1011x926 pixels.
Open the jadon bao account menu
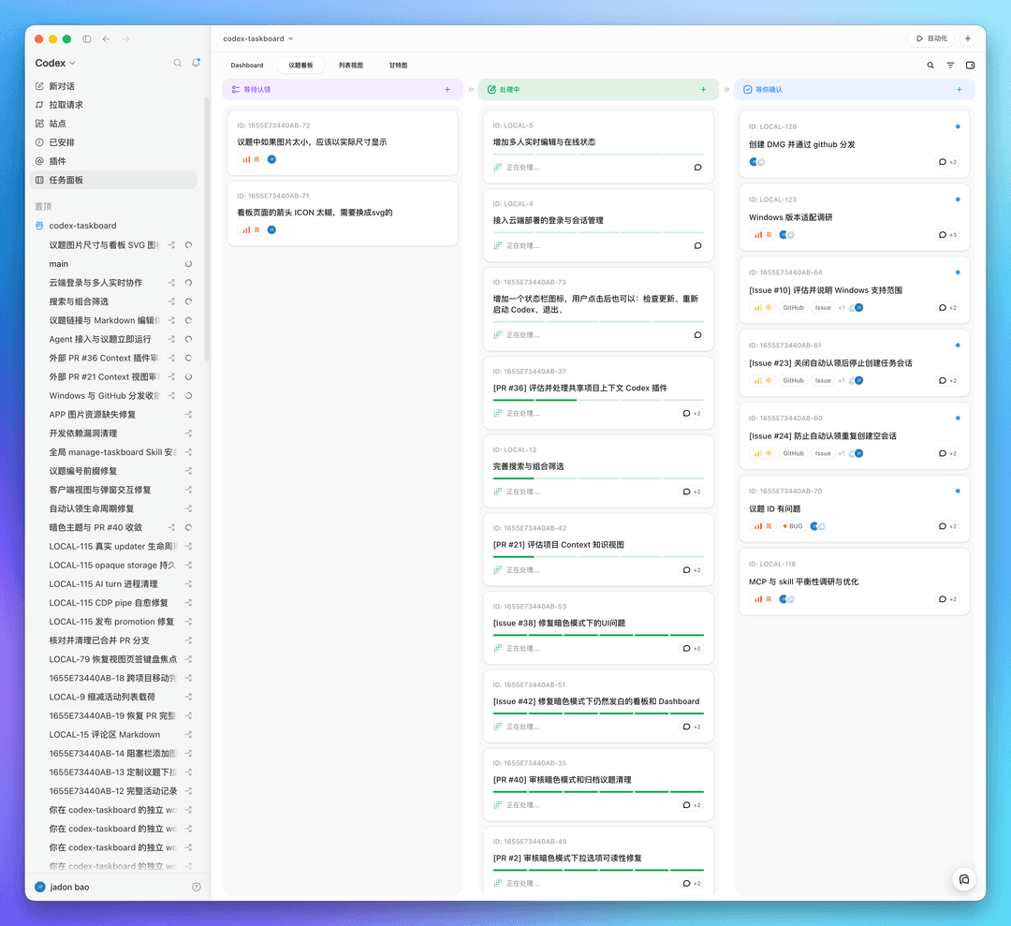pyautogui.click(x=63, y=887)
